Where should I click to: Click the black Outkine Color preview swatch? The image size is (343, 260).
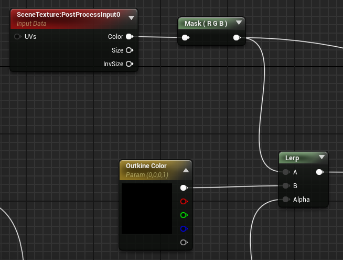[147, 209]
